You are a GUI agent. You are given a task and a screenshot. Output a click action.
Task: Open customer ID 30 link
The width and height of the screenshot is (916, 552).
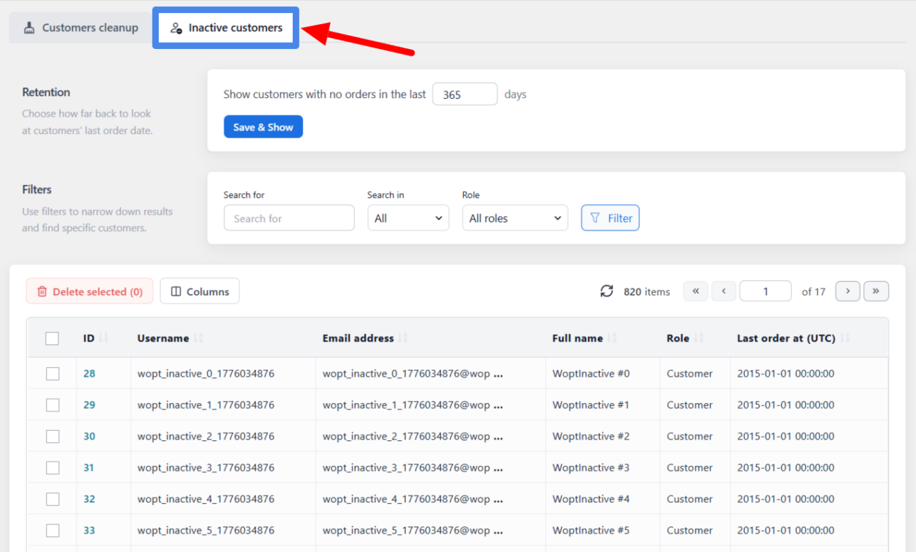[89, 436]
